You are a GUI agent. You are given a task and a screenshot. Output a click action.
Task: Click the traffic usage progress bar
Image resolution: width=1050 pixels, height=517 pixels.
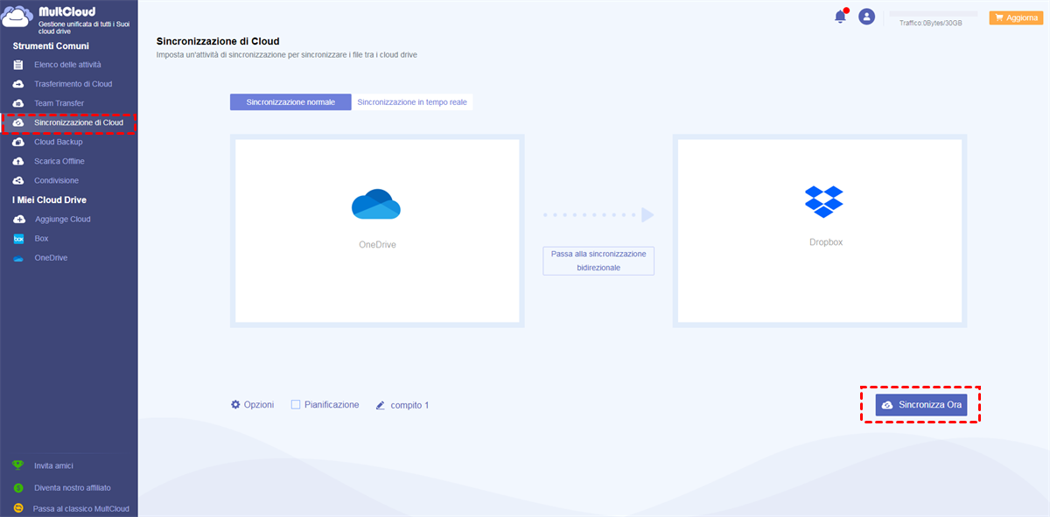(x=934, y=14)
